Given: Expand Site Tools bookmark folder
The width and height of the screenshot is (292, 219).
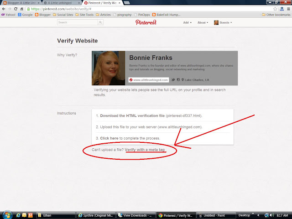Looking at the screenshot, I should pyautogui.click(x=84, y=15).
